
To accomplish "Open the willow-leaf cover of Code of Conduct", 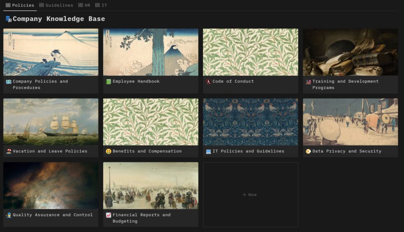I will coord(251,52).
